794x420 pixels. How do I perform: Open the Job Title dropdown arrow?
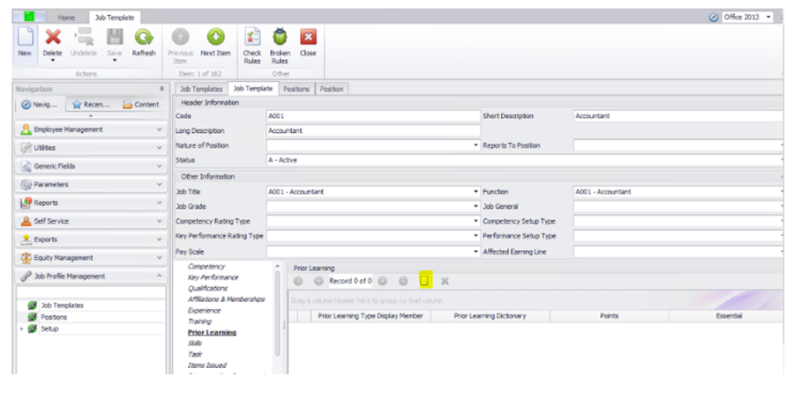[476, 191]
